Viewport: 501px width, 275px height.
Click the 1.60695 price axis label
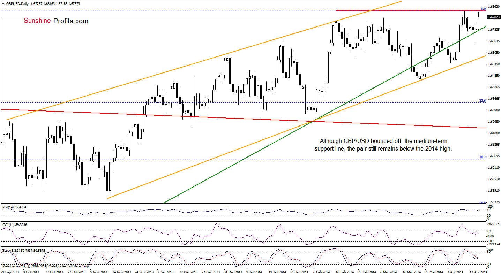493,156
